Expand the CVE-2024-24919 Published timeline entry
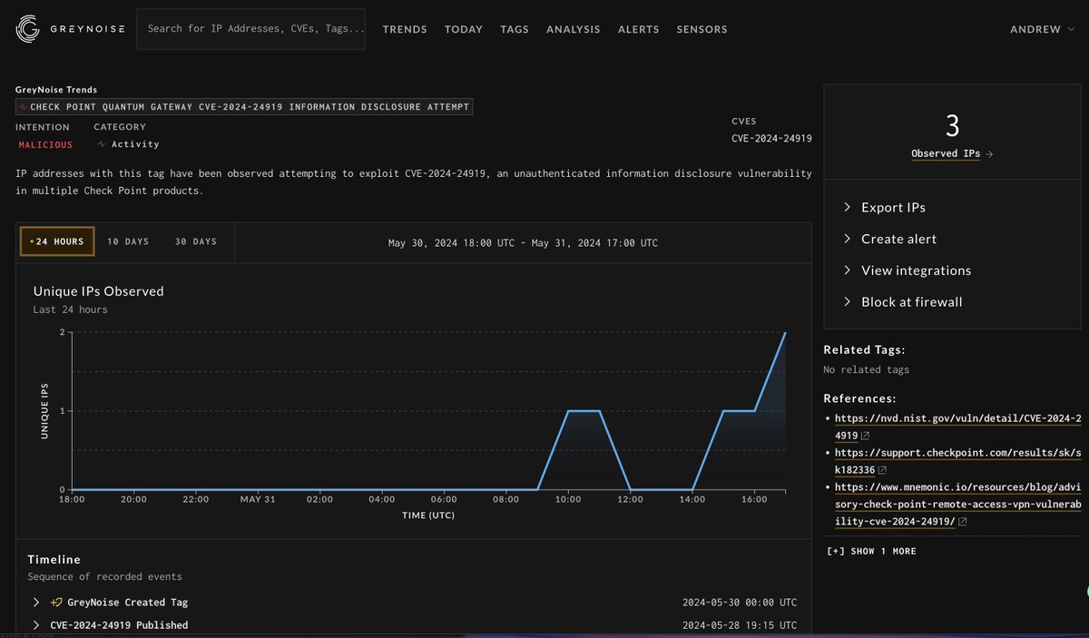This screenshot has height=638, width=1089. click(35, 625)
